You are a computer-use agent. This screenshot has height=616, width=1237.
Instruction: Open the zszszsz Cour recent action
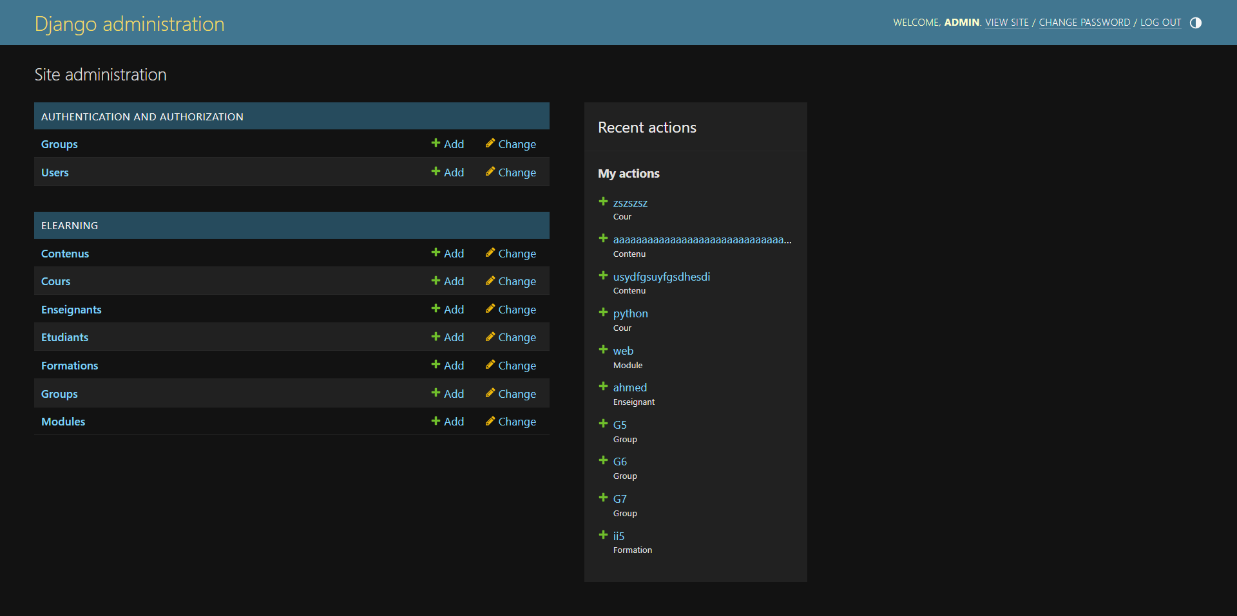tap(630, 203)
